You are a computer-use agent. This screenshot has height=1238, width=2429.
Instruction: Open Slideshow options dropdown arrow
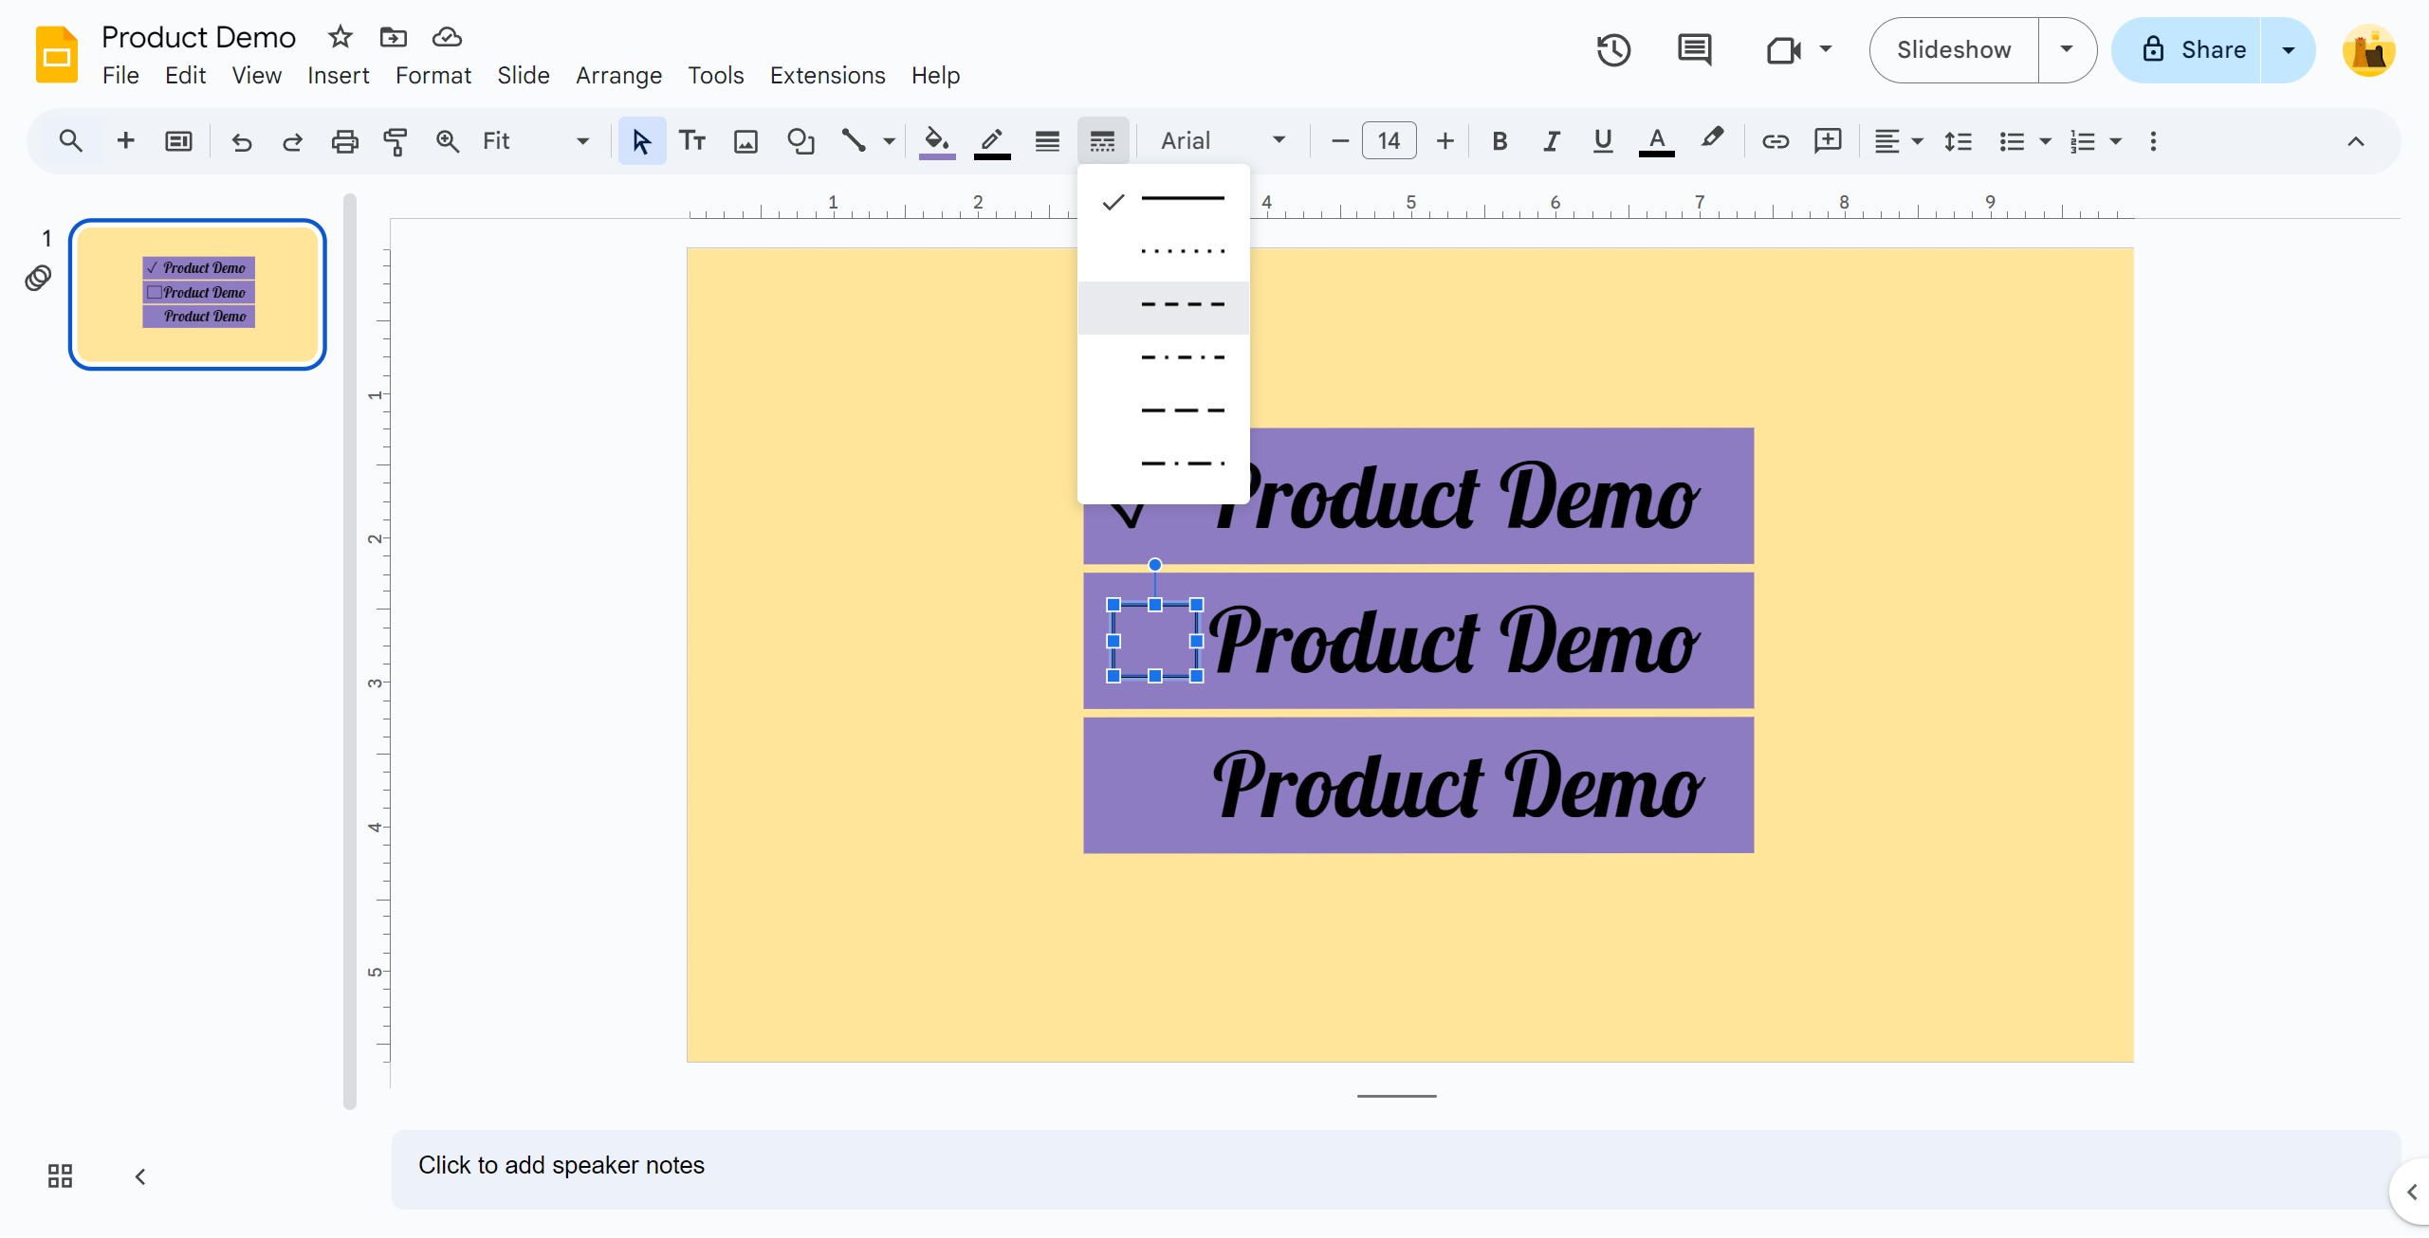tap(2067, 50)
